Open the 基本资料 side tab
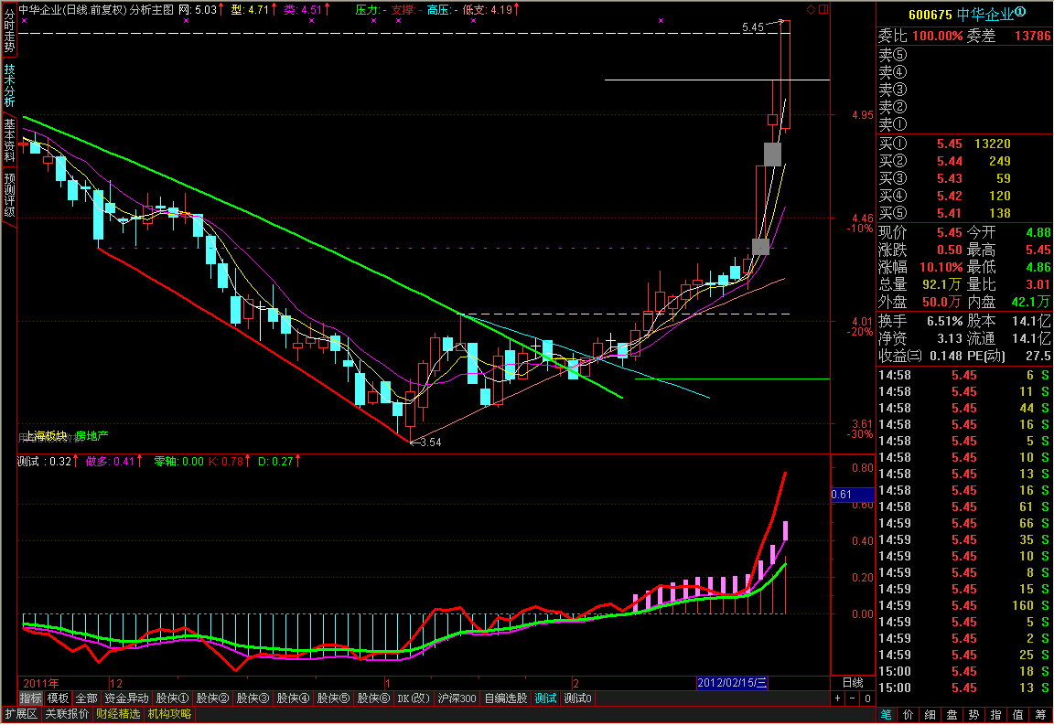This screenshot has width=1054, height=725. (9, 139)
